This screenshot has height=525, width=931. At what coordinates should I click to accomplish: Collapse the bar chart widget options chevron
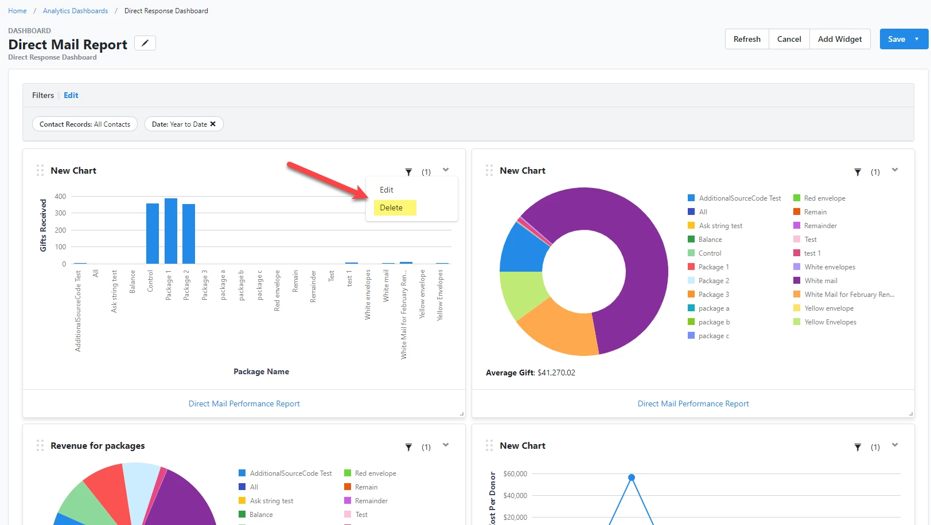pos(446,170)
